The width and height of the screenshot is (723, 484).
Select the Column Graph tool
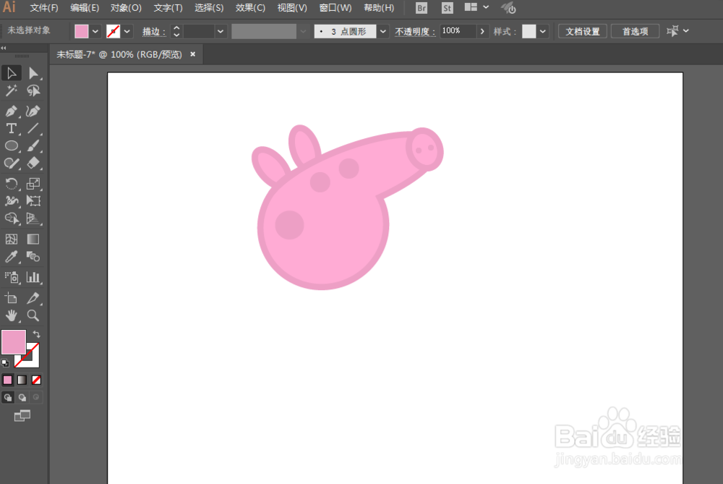pos(33,277)
